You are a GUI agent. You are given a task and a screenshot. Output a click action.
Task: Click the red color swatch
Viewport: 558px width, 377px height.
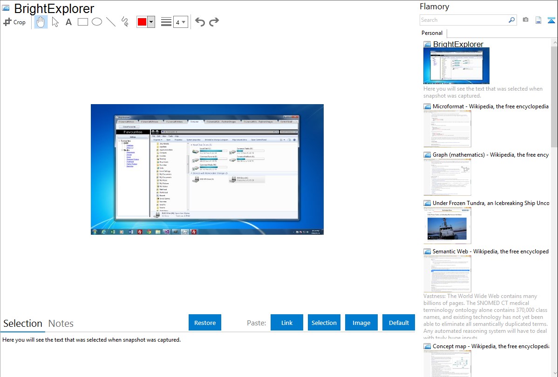pyautogui.click(x=142, y=22)
